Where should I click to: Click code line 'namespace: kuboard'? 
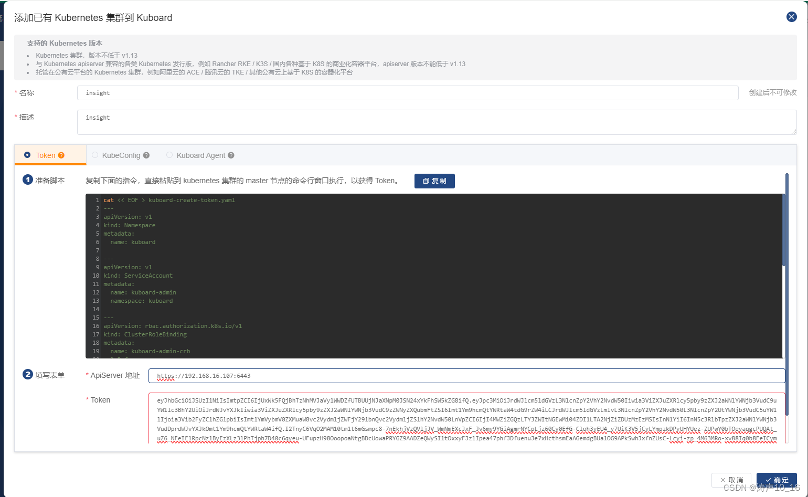pos(141,301)
